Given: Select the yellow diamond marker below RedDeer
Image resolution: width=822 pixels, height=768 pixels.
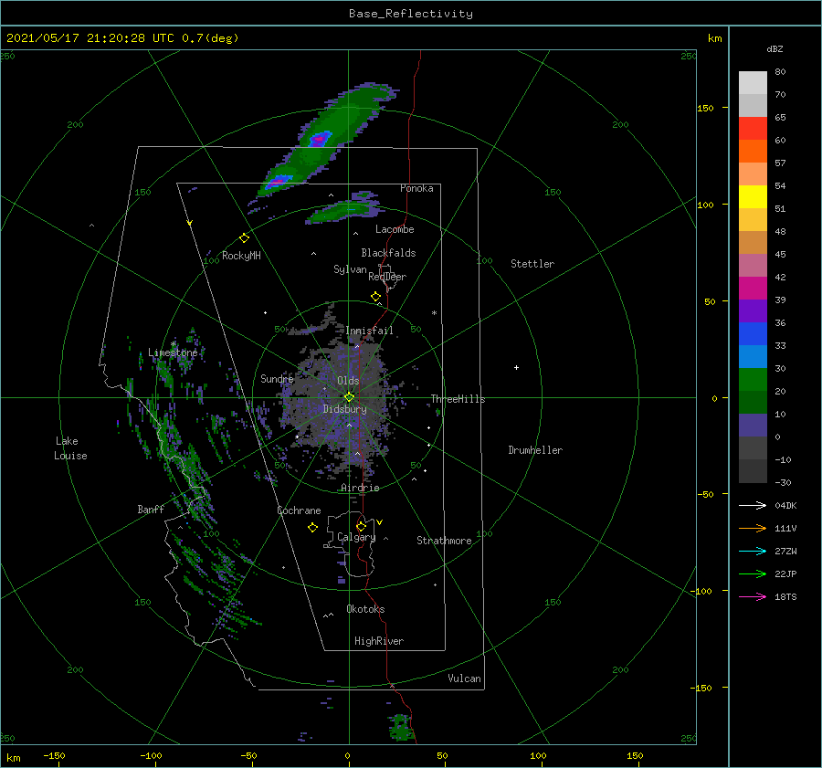Looking at the screenshot, I should pos(375,297).
